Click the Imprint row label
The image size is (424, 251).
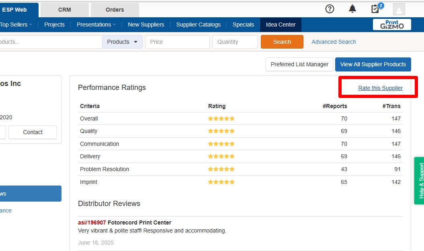point(88,182)
